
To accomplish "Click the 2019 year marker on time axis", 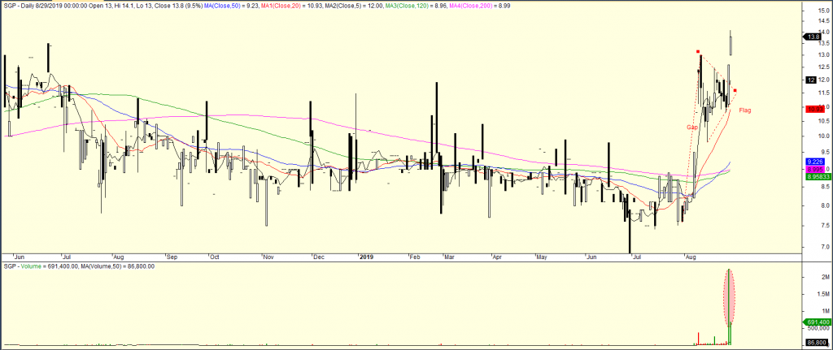I will coord(366,257).
